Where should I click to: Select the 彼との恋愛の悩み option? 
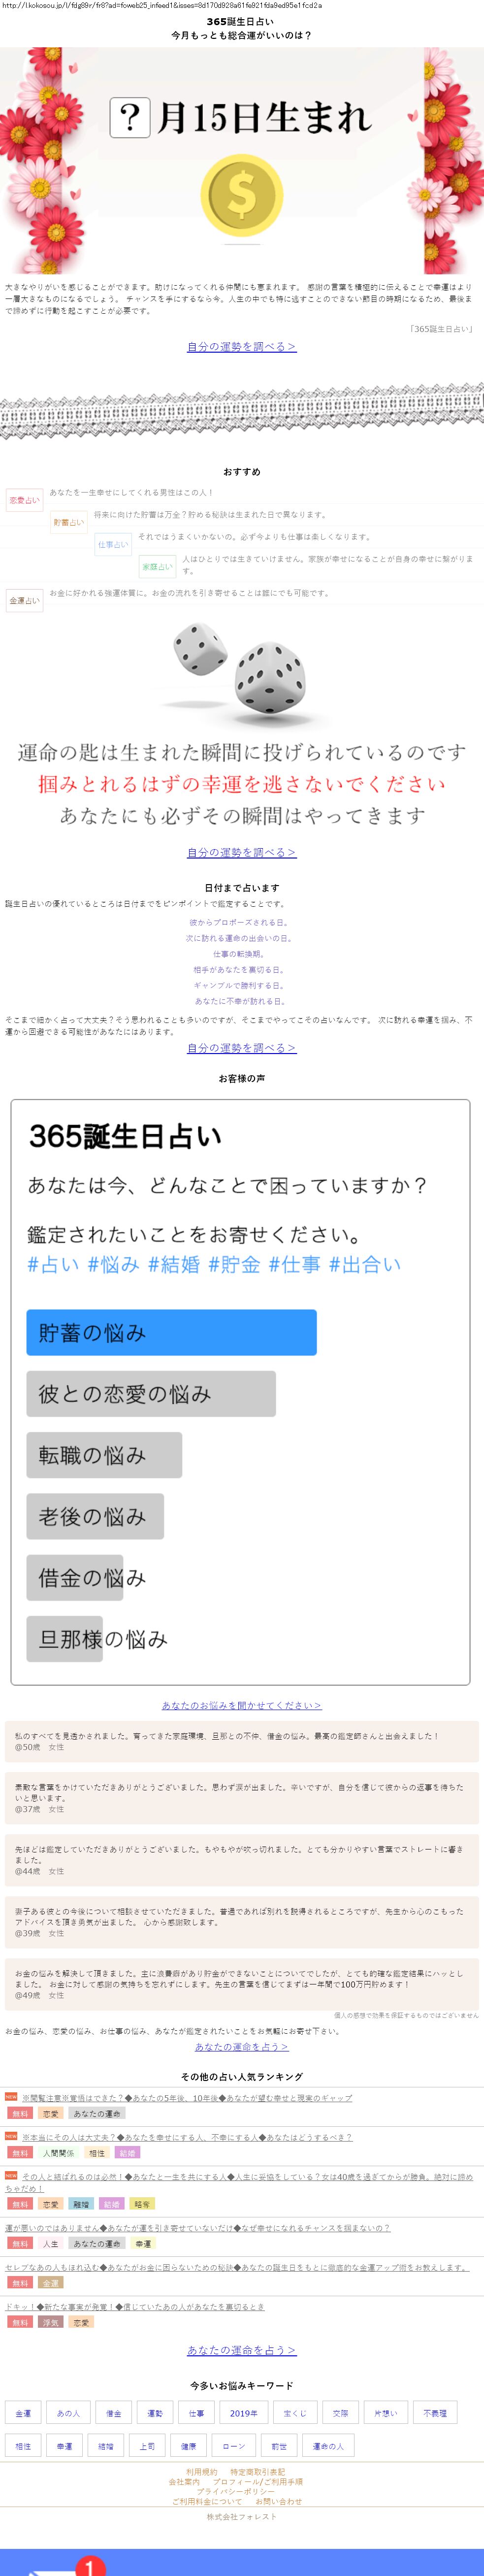click(150, 1393)
